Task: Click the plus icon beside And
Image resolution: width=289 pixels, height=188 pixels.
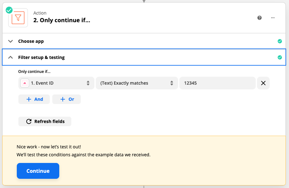Action: coord(29,99)
